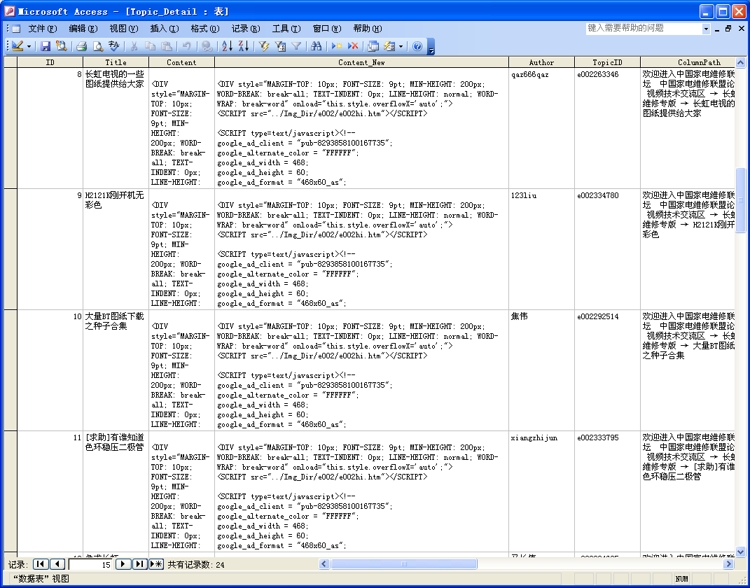This screenshot has width=750, height=588.
Task: Open the 工具 (Tools) menu
Action: (x=286, y=29)
